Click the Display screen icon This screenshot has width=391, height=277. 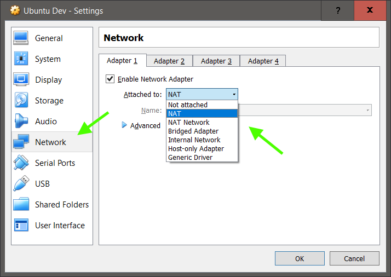[x=21, y=79]
